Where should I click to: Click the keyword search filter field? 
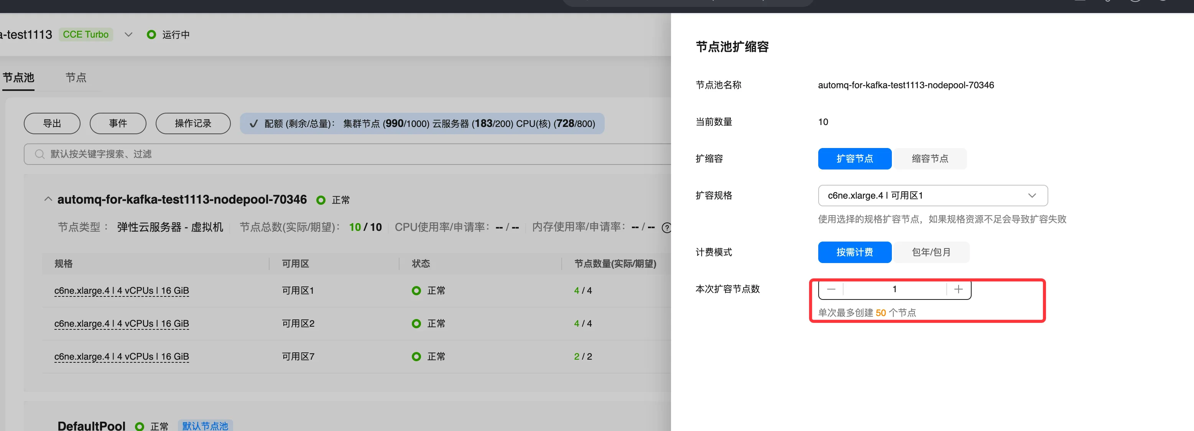click(x=324, y=154)
